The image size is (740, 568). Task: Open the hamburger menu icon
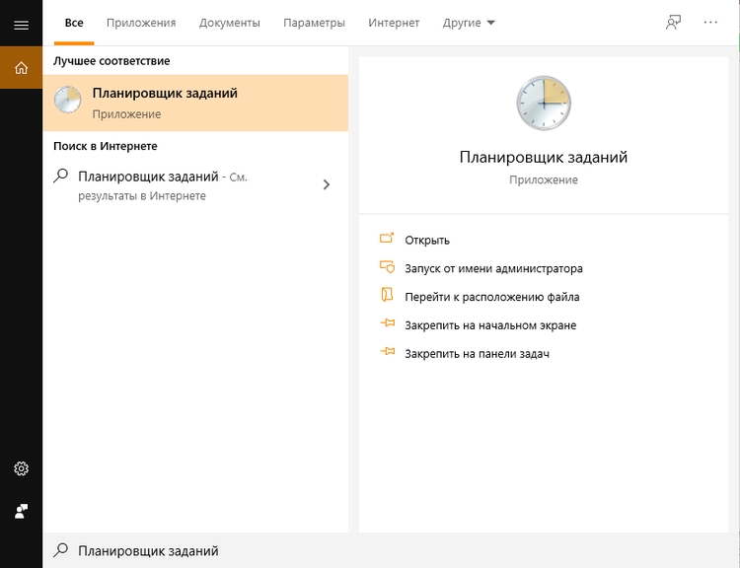click(22, 25)
